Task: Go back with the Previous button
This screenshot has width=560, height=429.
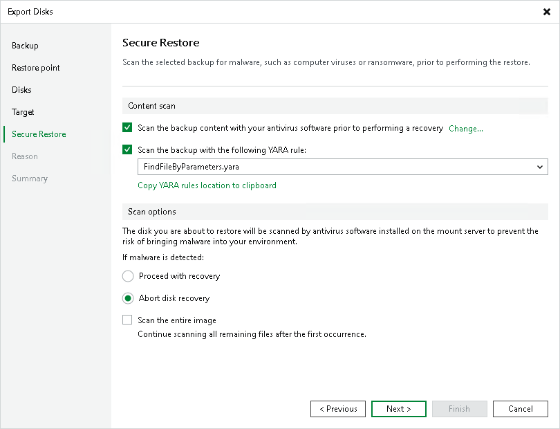Action: [338, 409]
